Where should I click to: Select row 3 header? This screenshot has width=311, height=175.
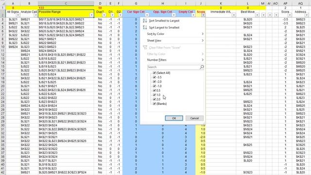tap(3, 19)
